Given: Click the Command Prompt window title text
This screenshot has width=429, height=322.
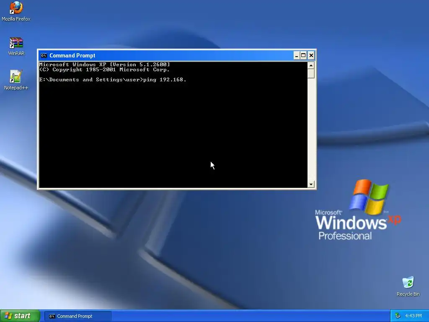Looking at the screenshot, I should 72,56.
